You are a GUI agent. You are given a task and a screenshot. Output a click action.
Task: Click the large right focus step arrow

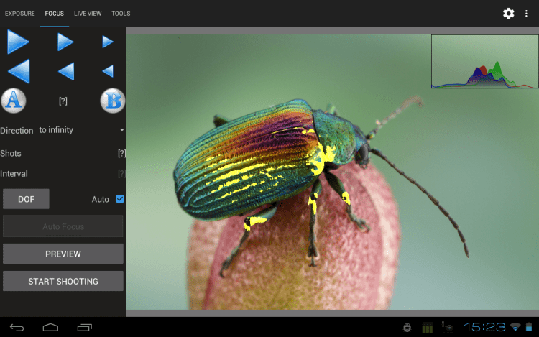point(18,42)
